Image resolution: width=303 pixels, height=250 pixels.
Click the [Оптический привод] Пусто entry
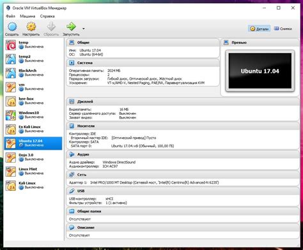click(134, 138)
